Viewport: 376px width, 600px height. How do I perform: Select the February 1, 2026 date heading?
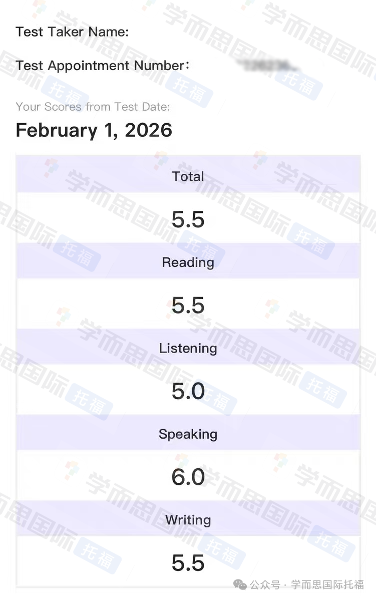click(94, 130)
